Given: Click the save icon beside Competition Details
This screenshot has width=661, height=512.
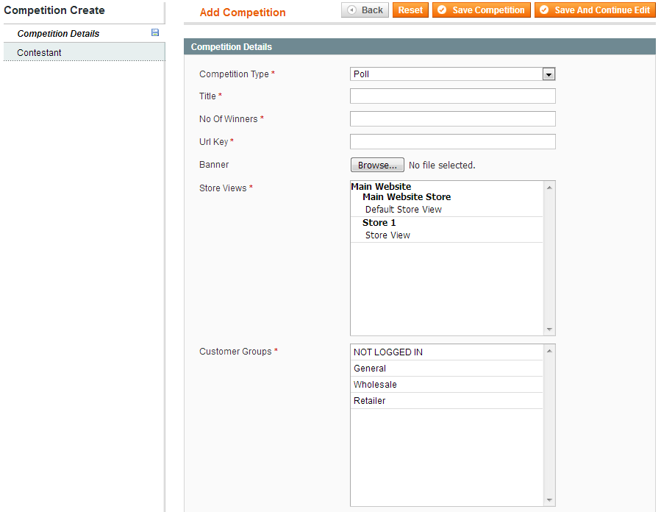Looking at the screenshot, I should click(154, 33).
